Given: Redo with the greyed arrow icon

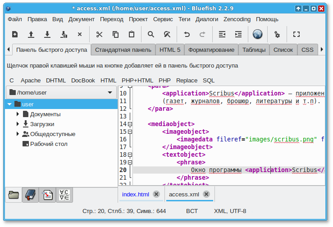Looking at the screenshot, I should pyautogui.click(x=202, y=34).
